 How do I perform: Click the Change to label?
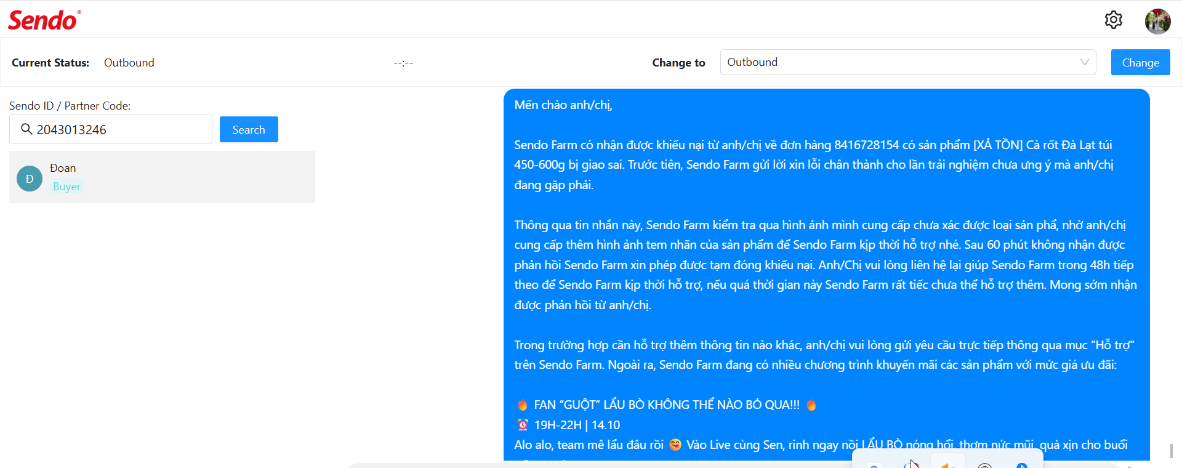click(x=678, y=63)
